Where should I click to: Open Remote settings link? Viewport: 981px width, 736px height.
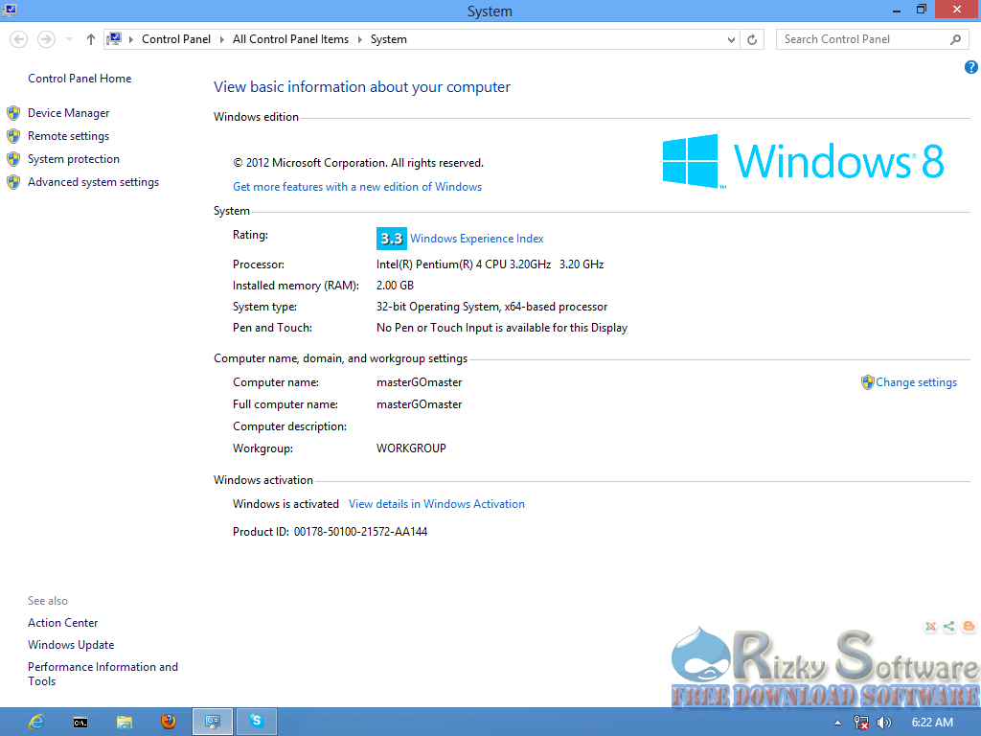pyautogui.click(x=68, y=136)
